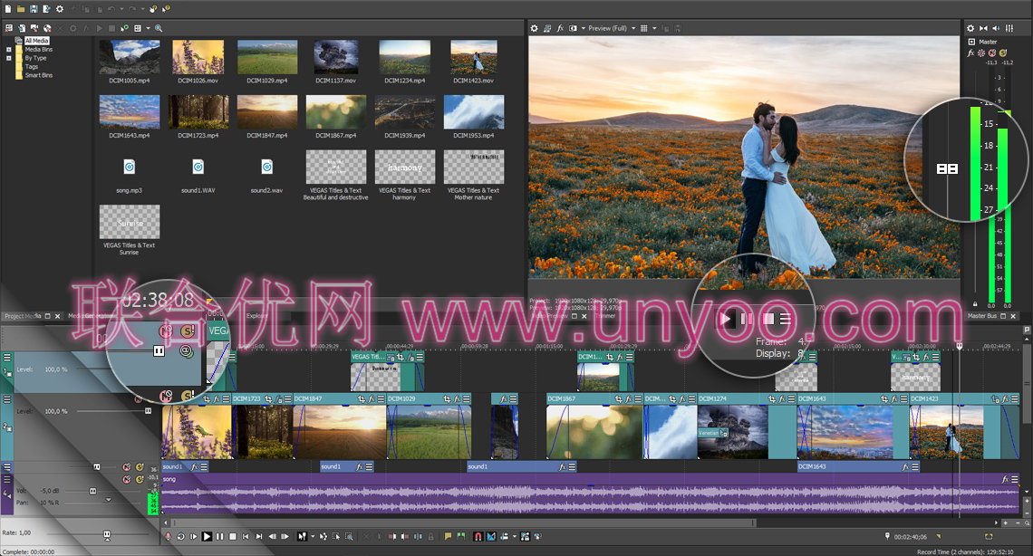Open the project Properties gear icon
Screen dimensions: 1033x556
point(60,8)
